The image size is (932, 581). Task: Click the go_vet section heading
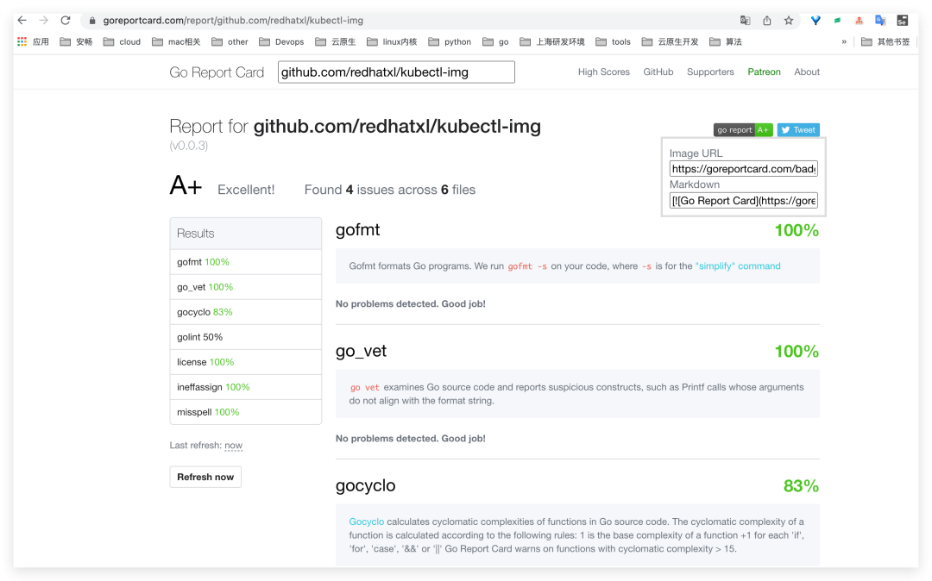[x=361, y=352]
